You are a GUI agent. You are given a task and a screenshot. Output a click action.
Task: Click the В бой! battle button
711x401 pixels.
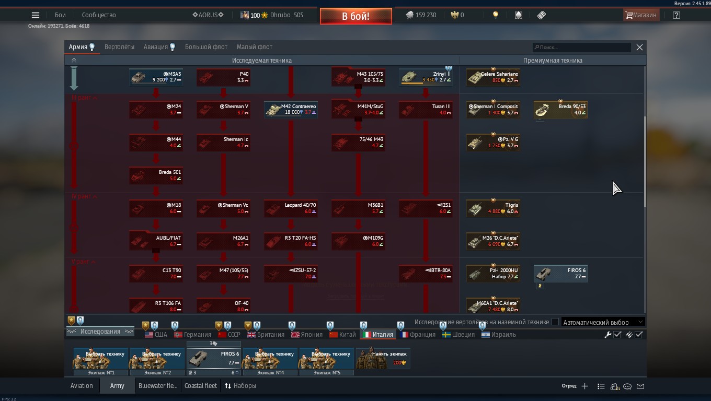click(356, 16)
